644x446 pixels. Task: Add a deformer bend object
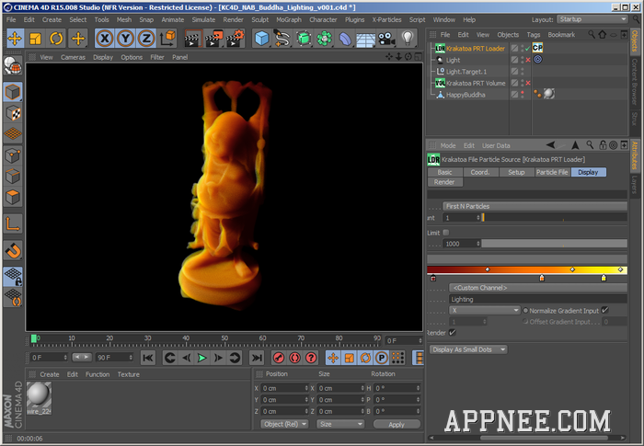tap(345, 39)
